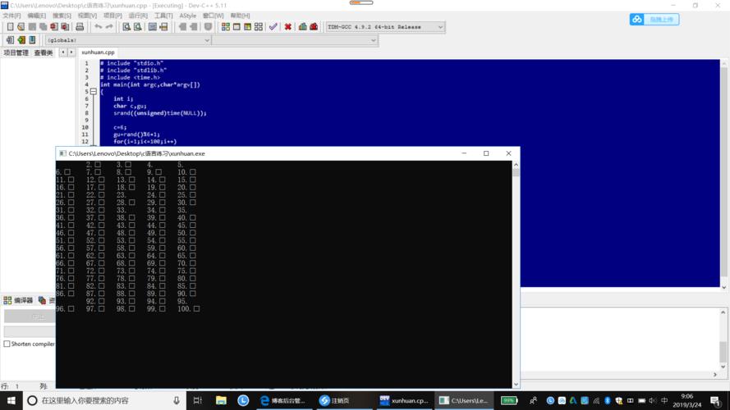Enable the Shorten compiler paths checkbox
730x410 pixels.
pyautogui.click(x=7, y=344)
